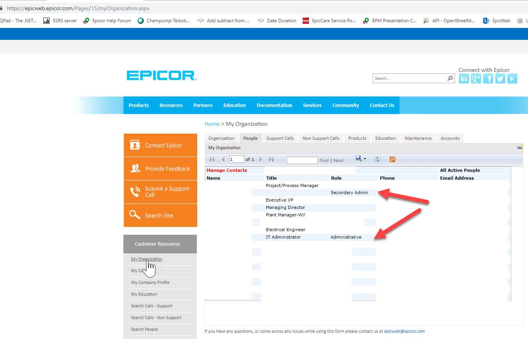This screenshot has width=528, height=339.
Task: Click the Next link in report toolbar
Action: coord(339,161)
